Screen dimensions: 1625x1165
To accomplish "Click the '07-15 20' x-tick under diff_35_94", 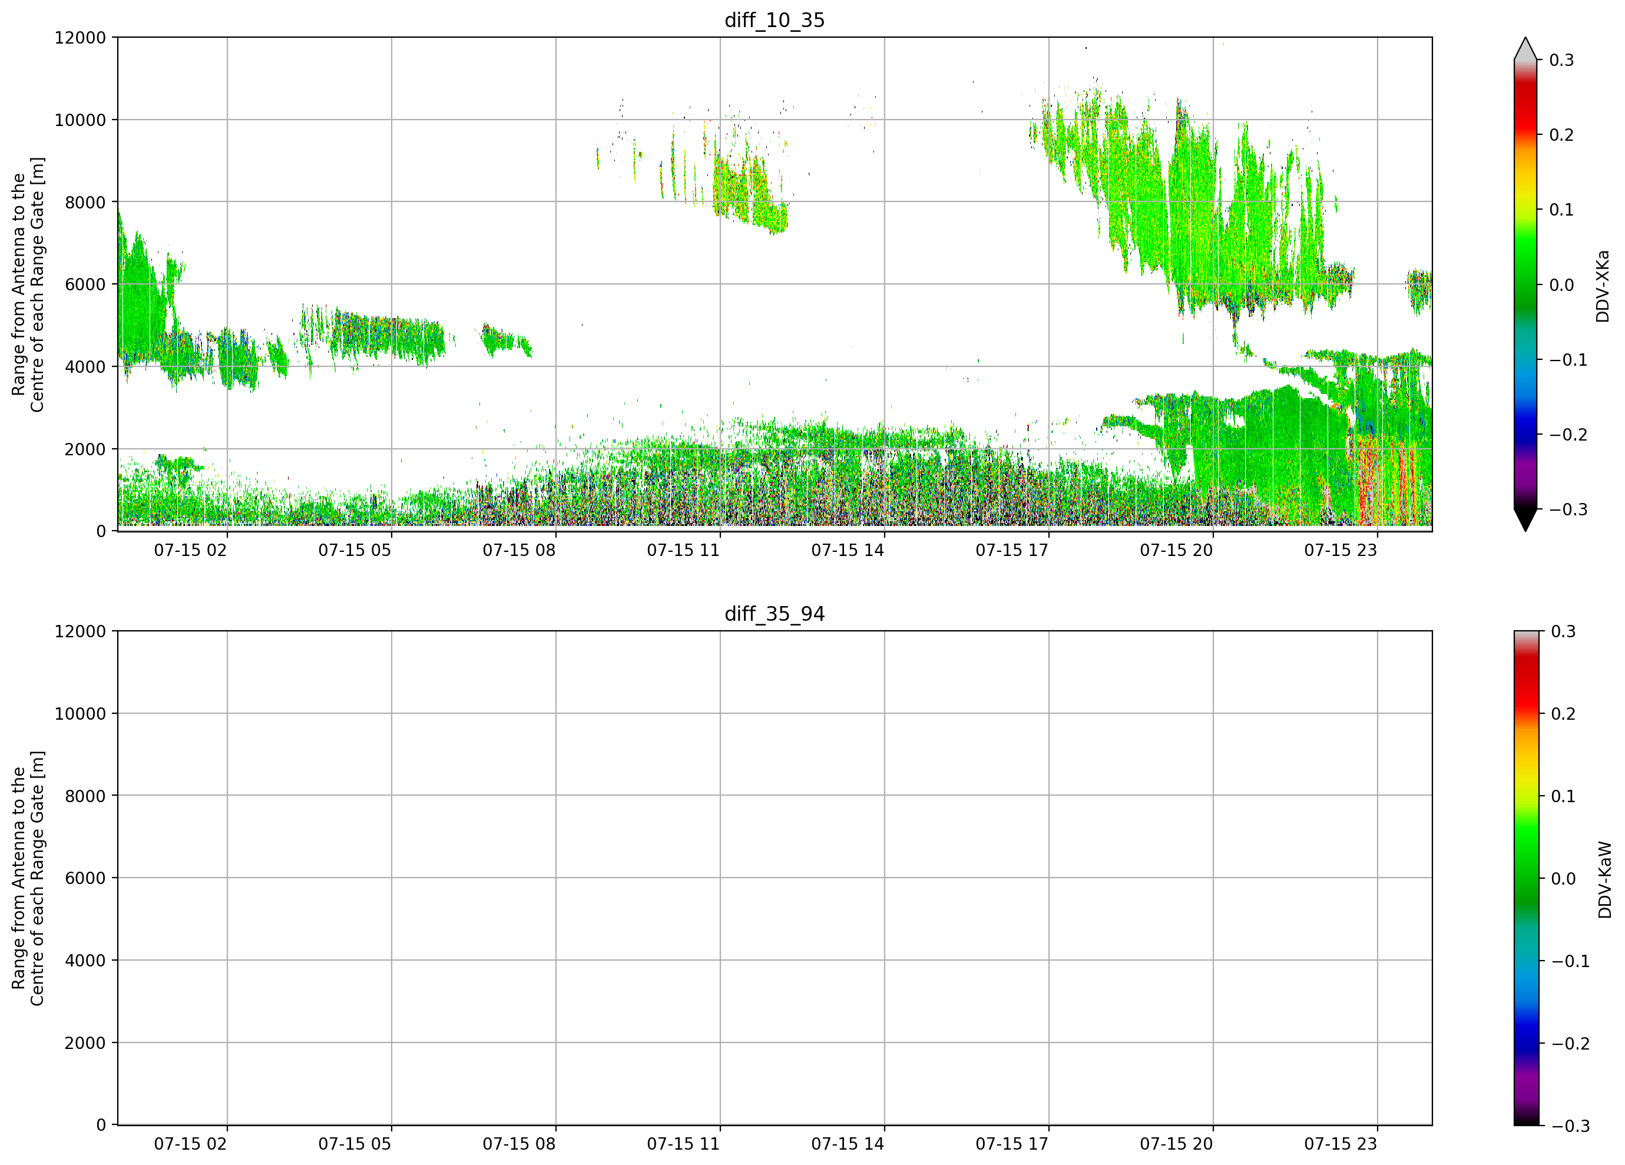I will [1176, 1144].
